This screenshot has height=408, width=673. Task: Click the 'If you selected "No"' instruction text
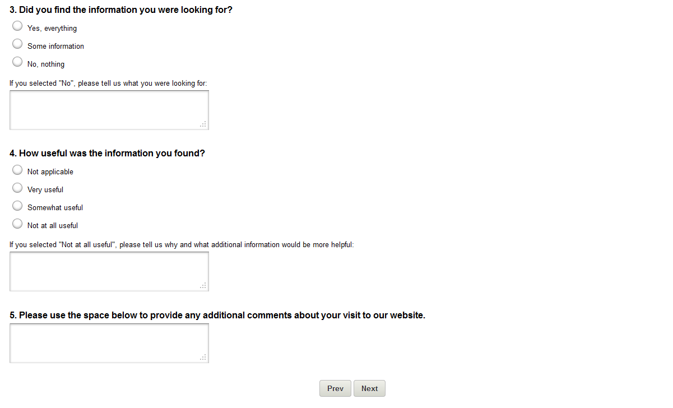108,83
